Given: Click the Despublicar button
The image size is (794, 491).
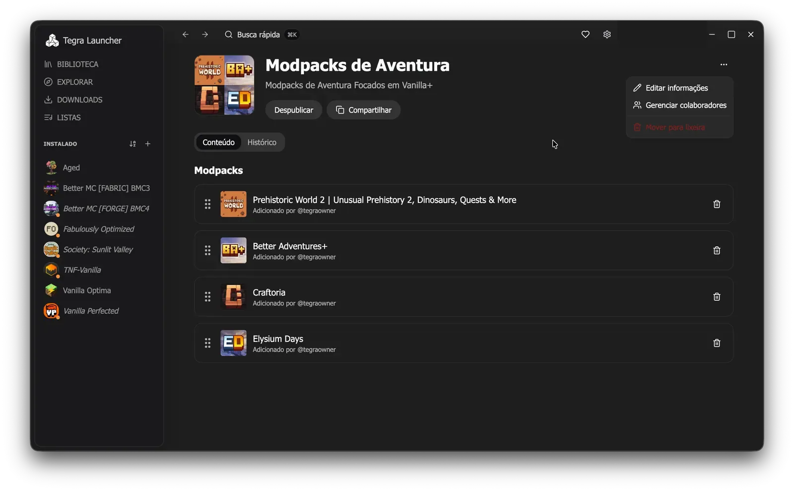Looking at the screenshot, I should [x=294, y=110].
